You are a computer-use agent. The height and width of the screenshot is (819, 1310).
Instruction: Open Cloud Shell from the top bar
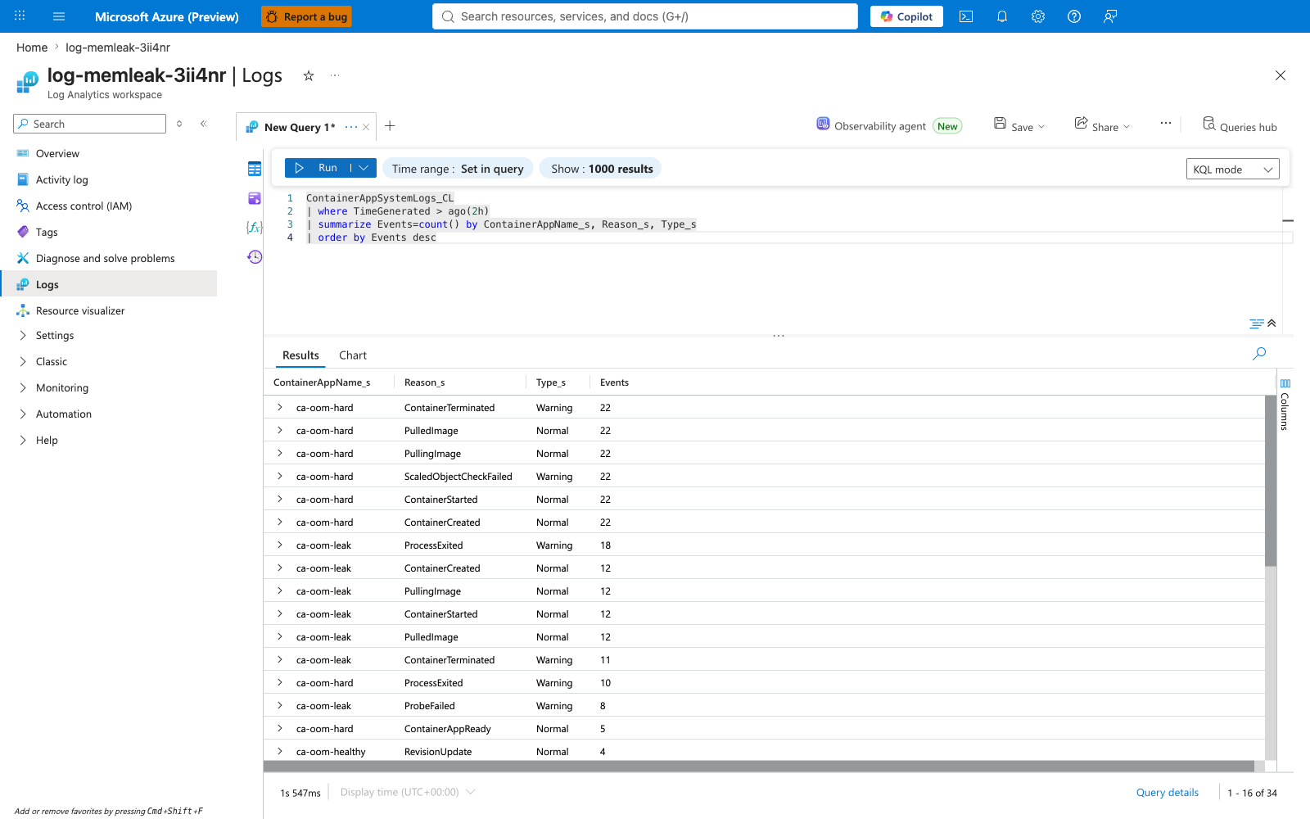click(966, 16)
